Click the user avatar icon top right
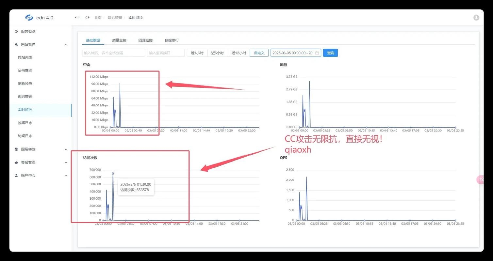 476,17
